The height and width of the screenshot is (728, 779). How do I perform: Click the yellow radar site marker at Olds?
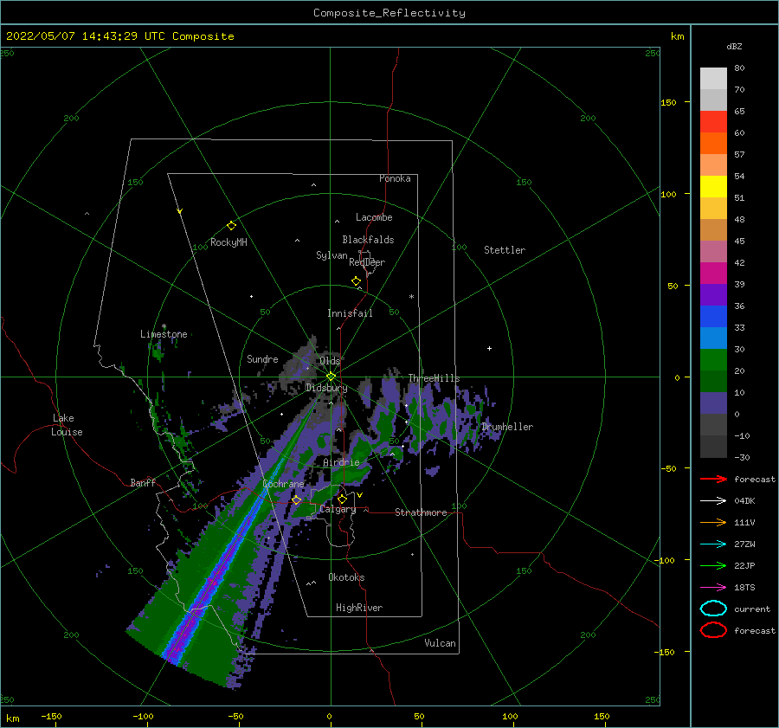click(331, 377)
